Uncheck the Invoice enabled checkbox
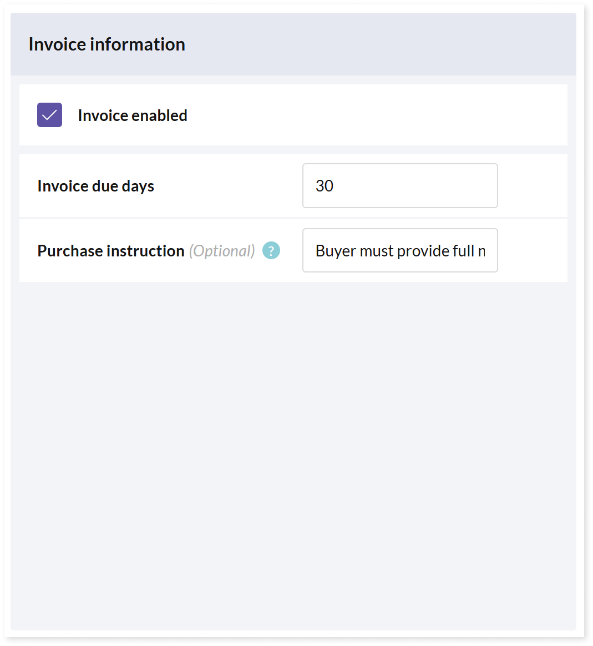Screen dimensions: 593x646 49,115
